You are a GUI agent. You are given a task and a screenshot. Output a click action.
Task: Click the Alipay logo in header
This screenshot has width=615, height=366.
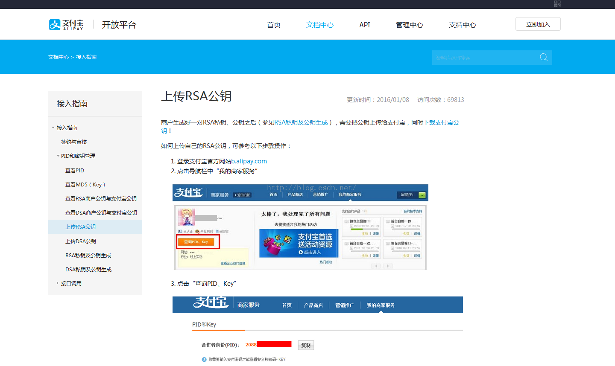(x=66, y=25)
